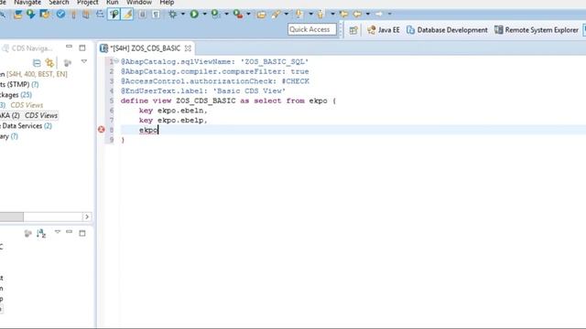
Task: Open the Coverage run dropdown arrow
Action: 226,15
